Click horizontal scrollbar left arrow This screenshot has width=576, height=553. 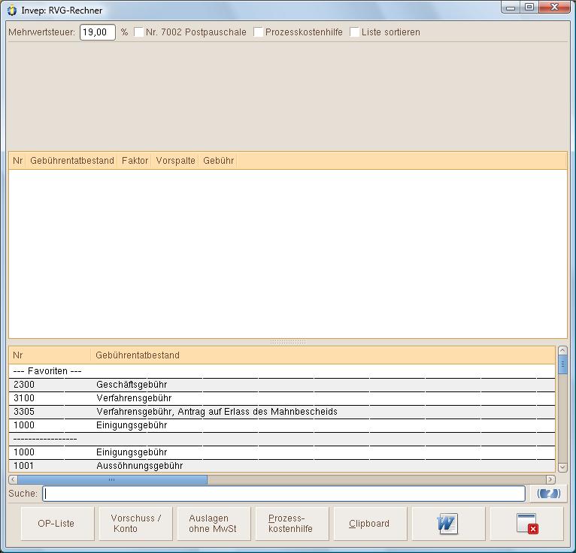[13, 479]
